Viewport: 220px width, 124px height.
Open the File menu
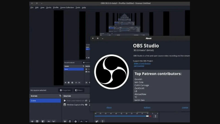click(32, 7)
